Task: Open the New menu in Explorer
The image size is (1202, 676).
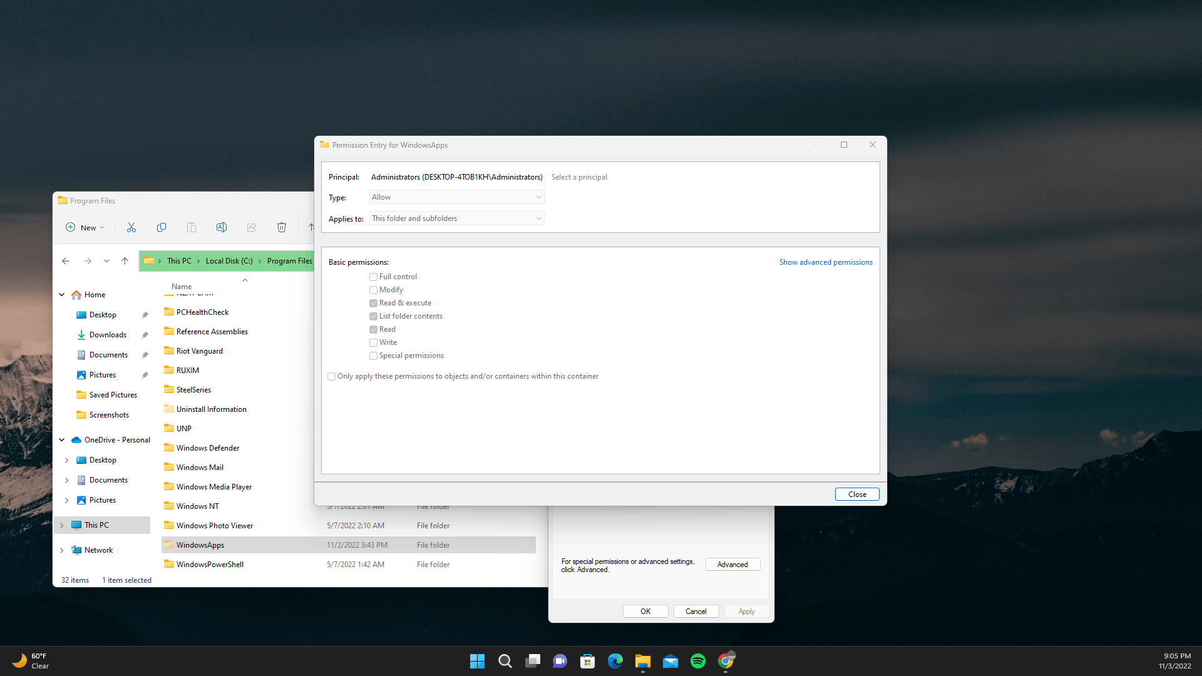Action: [85, 227]
